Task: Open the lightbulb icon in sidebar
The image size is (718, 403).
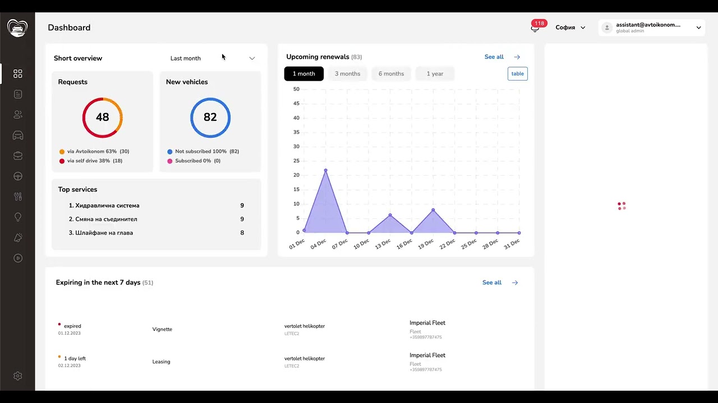Action: click(x=17, y=217)
